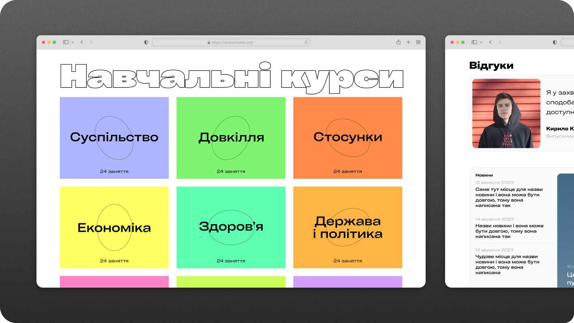Click the Share icon in the toolbar
This screenshot has width=574, height=323.
coord(398,42)
